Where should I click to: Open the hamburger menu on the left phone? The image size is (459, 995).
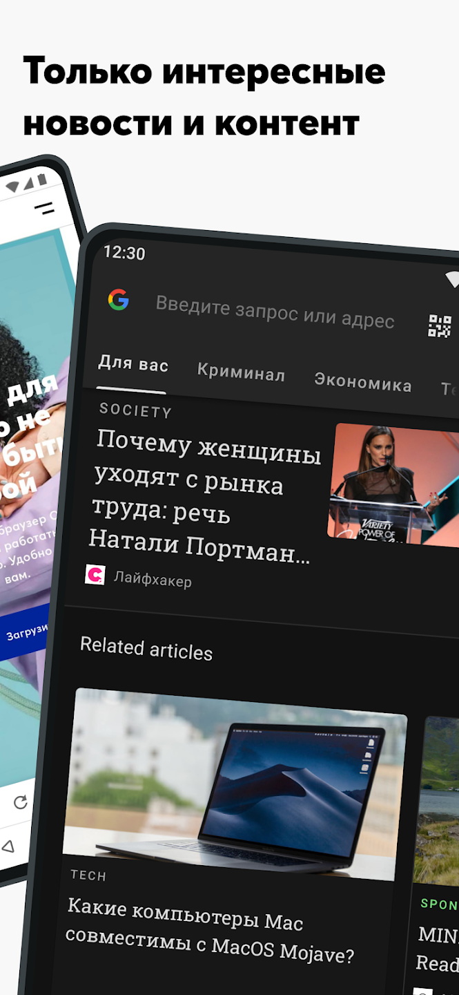click(45, 207)
